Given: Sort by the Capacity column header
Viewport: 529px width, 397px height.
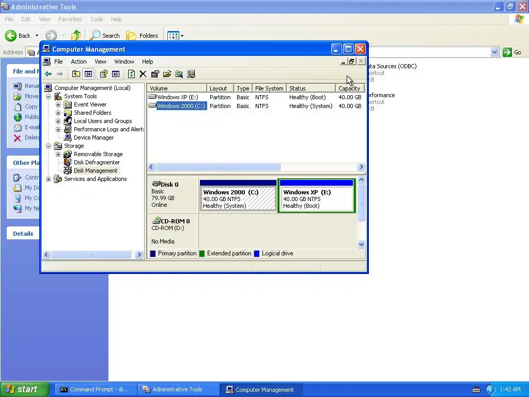Looking at the screenshot, I should click(x=350, y=88).
